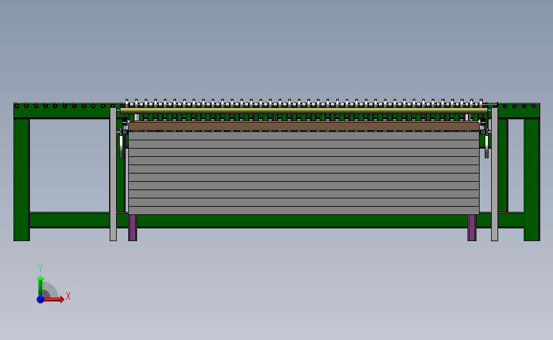
Task: Select the left white guide cylinder
Action: pyautogui.click(x=121, y=146)
